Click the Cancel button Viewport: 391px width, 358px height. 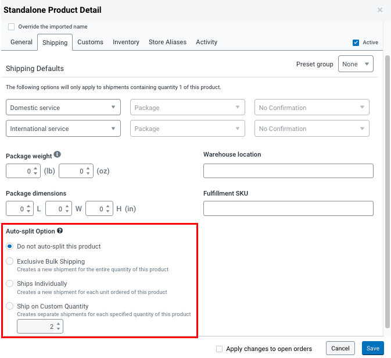click(340, 348)
